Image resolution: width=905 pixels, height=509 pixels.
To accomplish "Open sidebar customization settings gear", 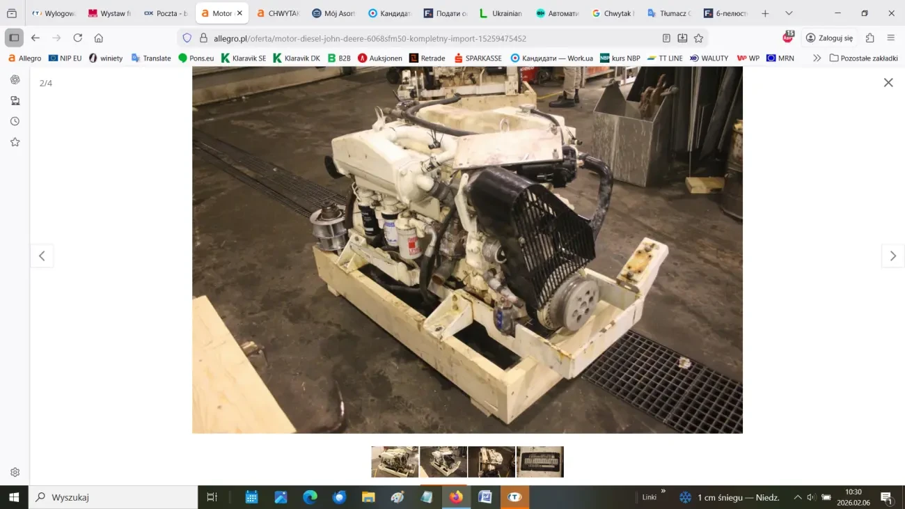I will 15,472.
